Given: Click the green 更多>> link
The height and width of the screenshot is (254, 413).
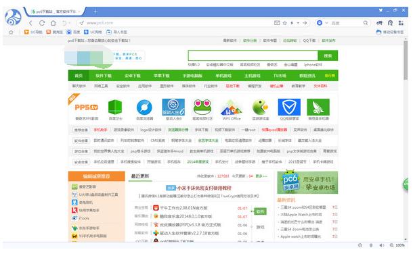Looking at the screenshot, I should pos(261,176).
